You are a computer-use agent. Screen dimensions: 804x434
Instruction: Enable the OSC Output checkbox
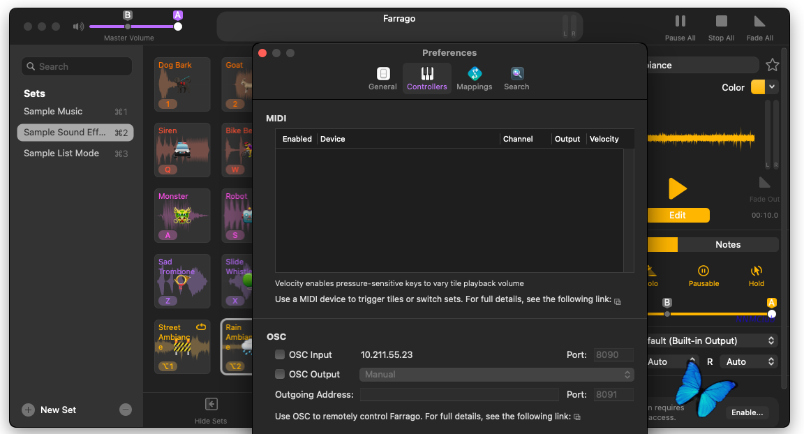[x=280, y=374]
